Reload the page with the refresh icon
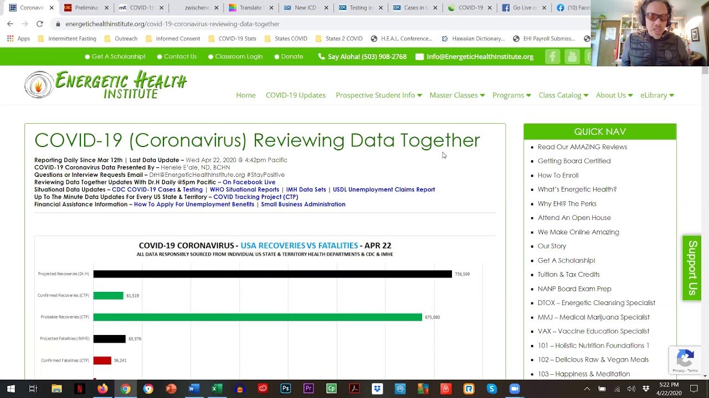709x398 pixels. coord(39,24)
